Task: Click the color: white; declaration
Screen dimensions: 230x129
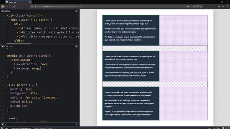Action: (21, 101)
